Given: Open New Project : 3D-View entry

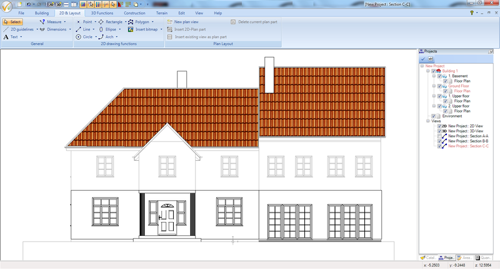Looking at the screenshot, I should [466, 131].
